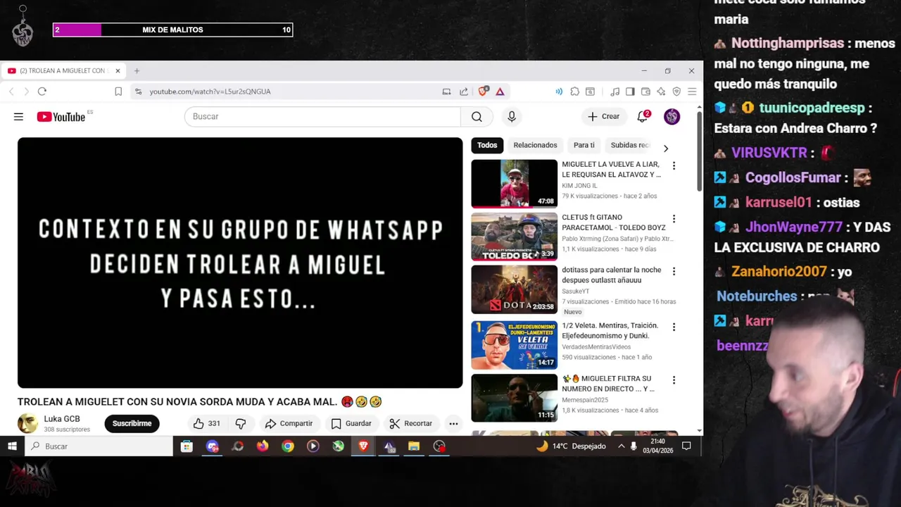Open Luka GCB channel name
The height and width of the screenshot is (507, 901).
(x=62, y=419)
